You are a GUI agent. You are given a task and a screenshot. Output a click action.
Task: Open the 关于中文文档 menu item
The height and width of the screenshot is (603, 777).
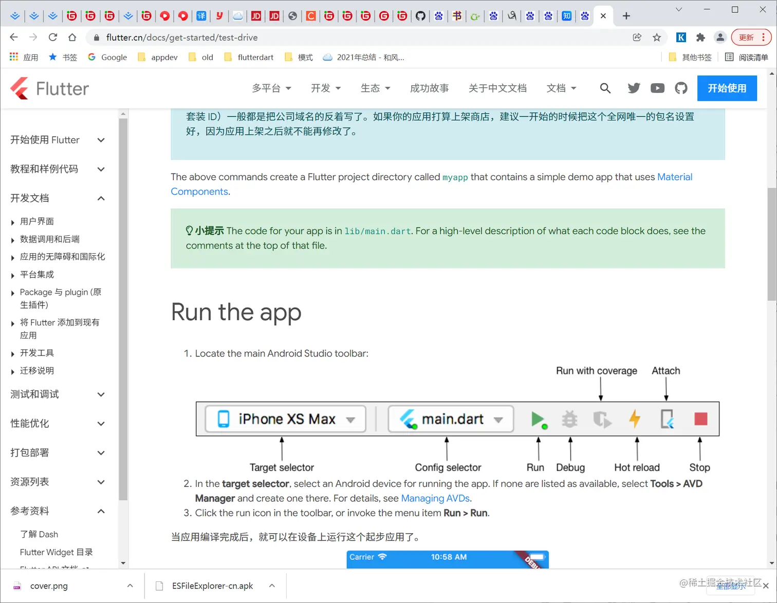pos(497,88)
